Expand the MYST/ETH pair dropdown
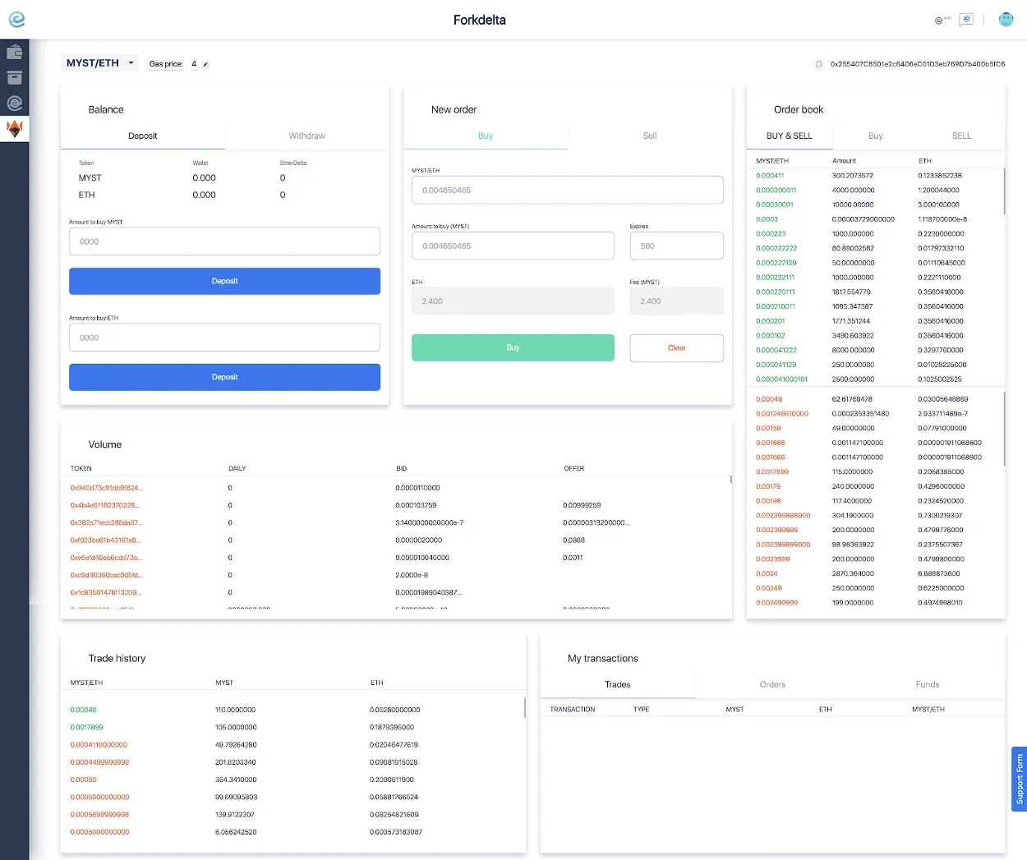 [x=99, y=63]
